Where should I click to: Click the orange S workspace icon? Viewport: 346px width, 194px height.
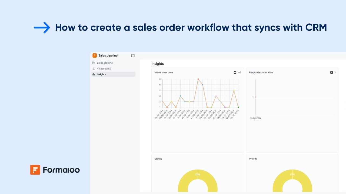(x=95, y=56)
